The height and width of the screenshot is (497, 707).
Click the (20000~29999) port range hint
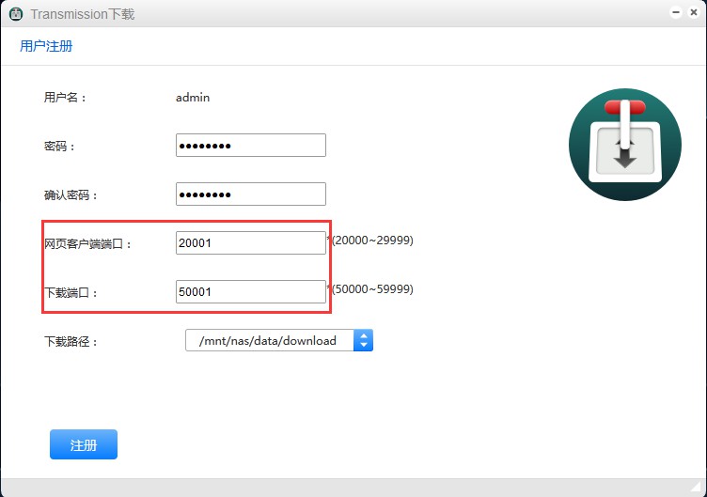[372, 241]
